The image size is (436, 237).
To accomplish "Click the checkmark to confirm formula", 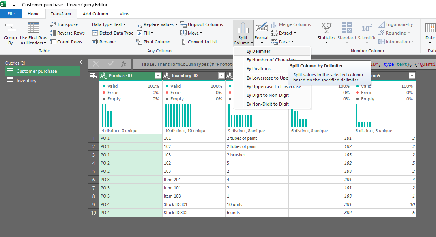I will click(110, 64).
